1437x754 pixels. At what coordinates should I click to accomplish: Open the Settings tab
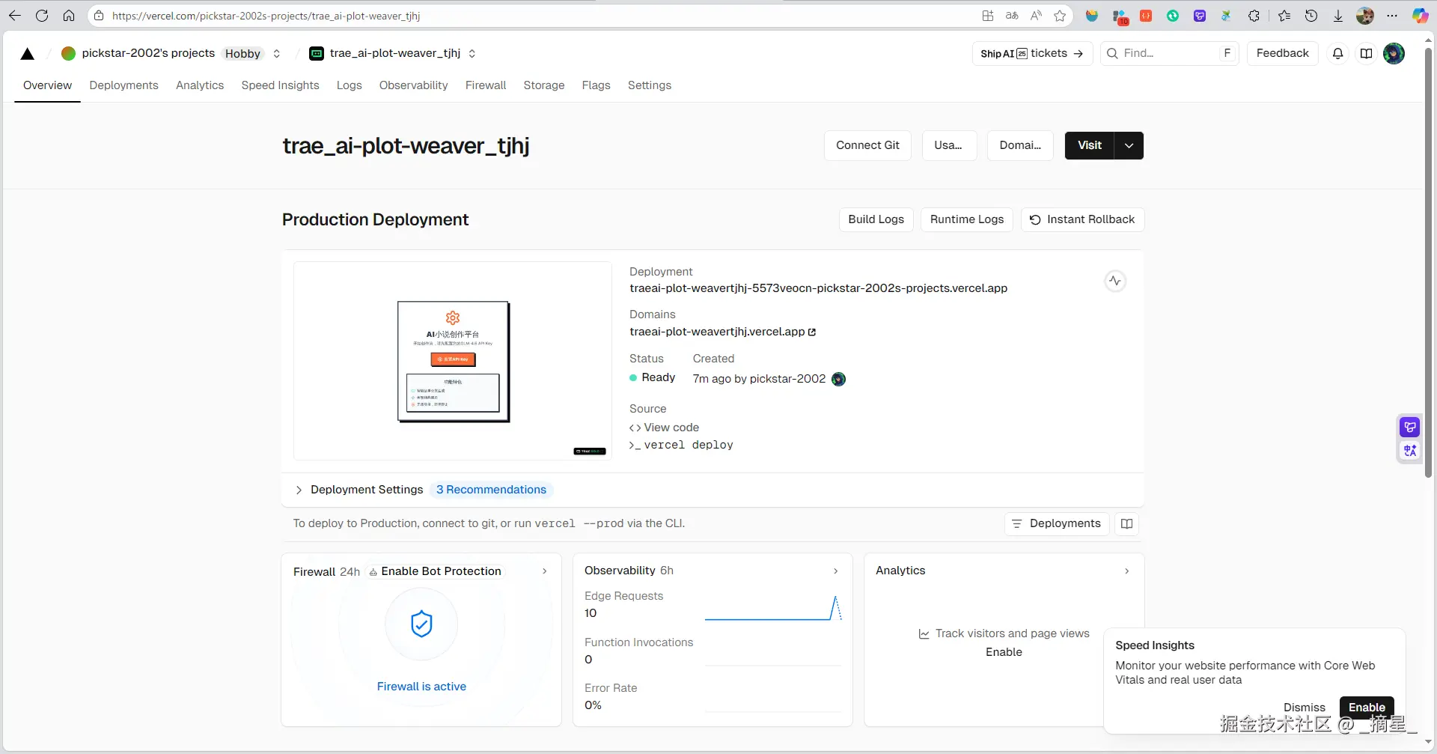click(650, 85)
